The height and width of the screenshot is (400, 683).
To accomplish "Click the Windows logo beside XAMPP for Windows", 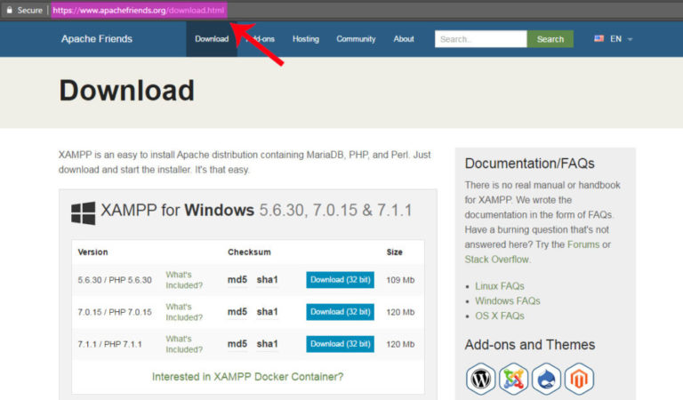I will pos(84,212).
